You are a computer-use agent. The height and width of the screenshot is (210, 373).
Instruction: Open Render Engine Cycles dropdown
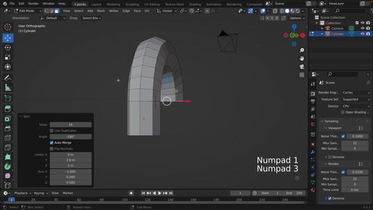point(356,93)
